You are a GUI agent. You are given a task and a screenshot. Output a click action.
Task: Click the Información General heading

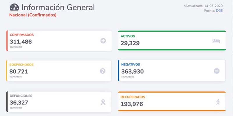pos(58,7)
